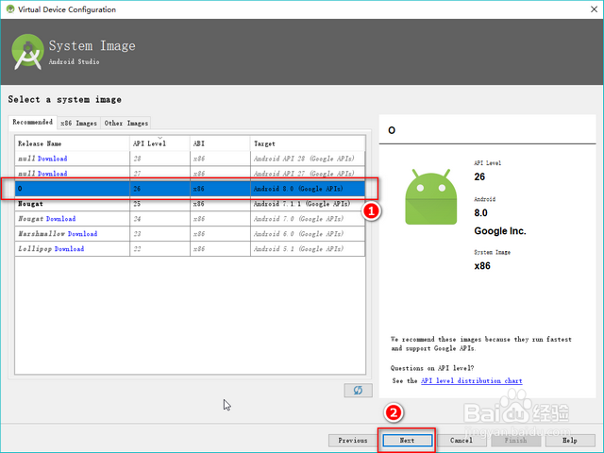Download the Marshmallow system image

pos(82,233)
